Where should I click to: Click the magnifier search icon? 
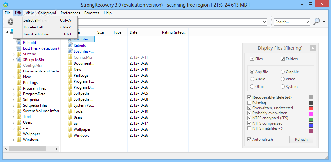pos(317,22)
